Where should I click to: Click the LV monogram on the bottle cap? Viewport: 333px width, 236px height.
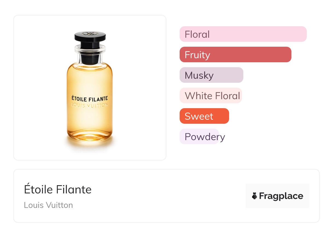tap(90, 34)
